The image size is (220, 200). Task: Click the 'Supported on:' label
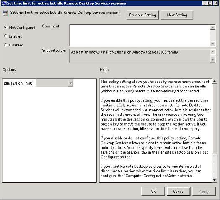pos(54,51)
